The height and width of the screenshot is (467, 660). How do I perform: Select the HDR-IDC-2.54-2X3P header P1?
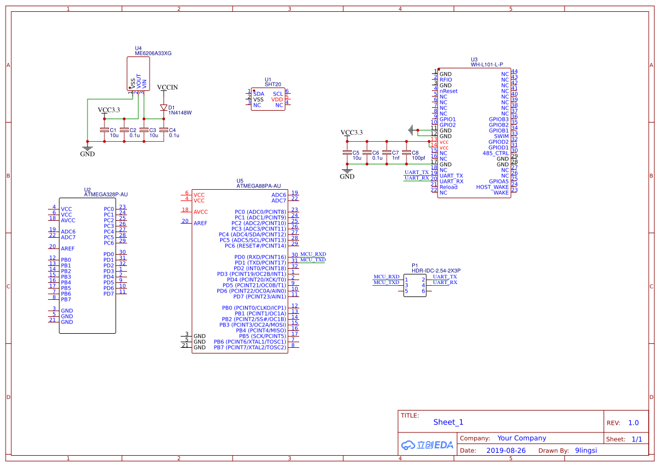[414, 285]
